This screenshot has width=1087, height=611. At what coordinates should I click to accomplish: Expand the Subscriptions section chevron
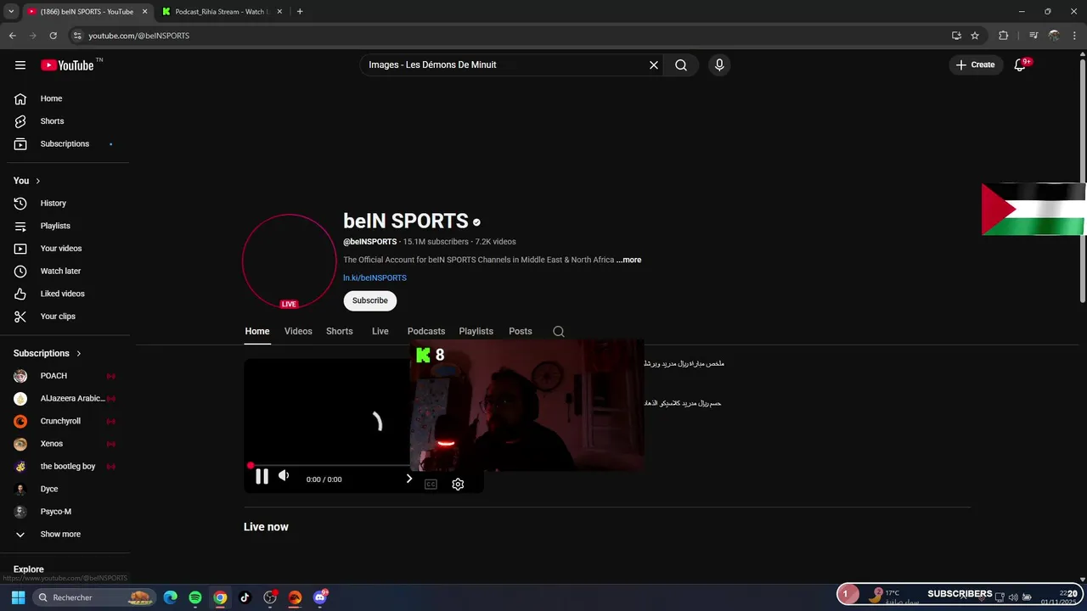pos(79,354)
